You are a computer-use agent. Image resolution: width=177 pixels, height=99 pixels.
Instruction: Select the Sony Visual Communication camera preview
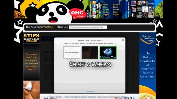tap(90, 53)
